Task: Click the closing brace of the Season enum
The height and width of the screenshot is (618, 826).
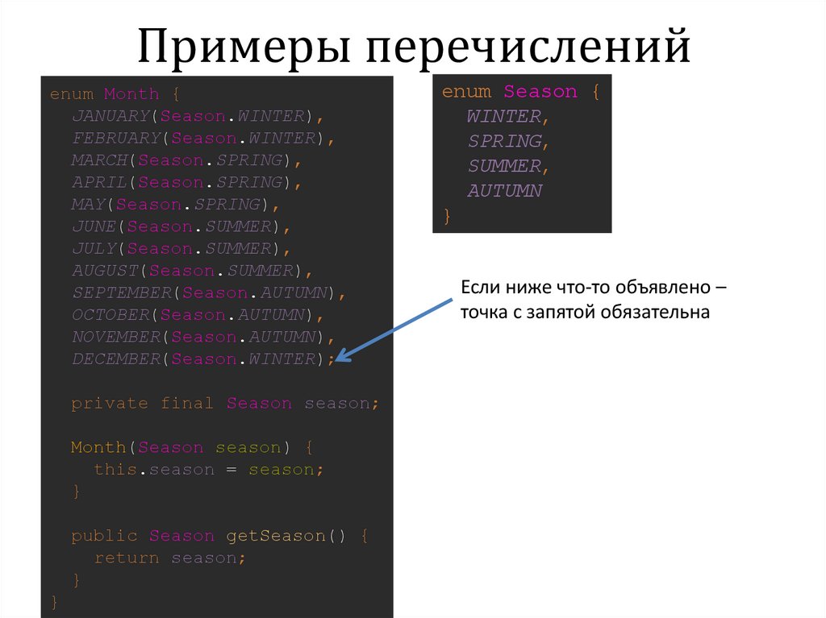Action: (x=447, y=216)
